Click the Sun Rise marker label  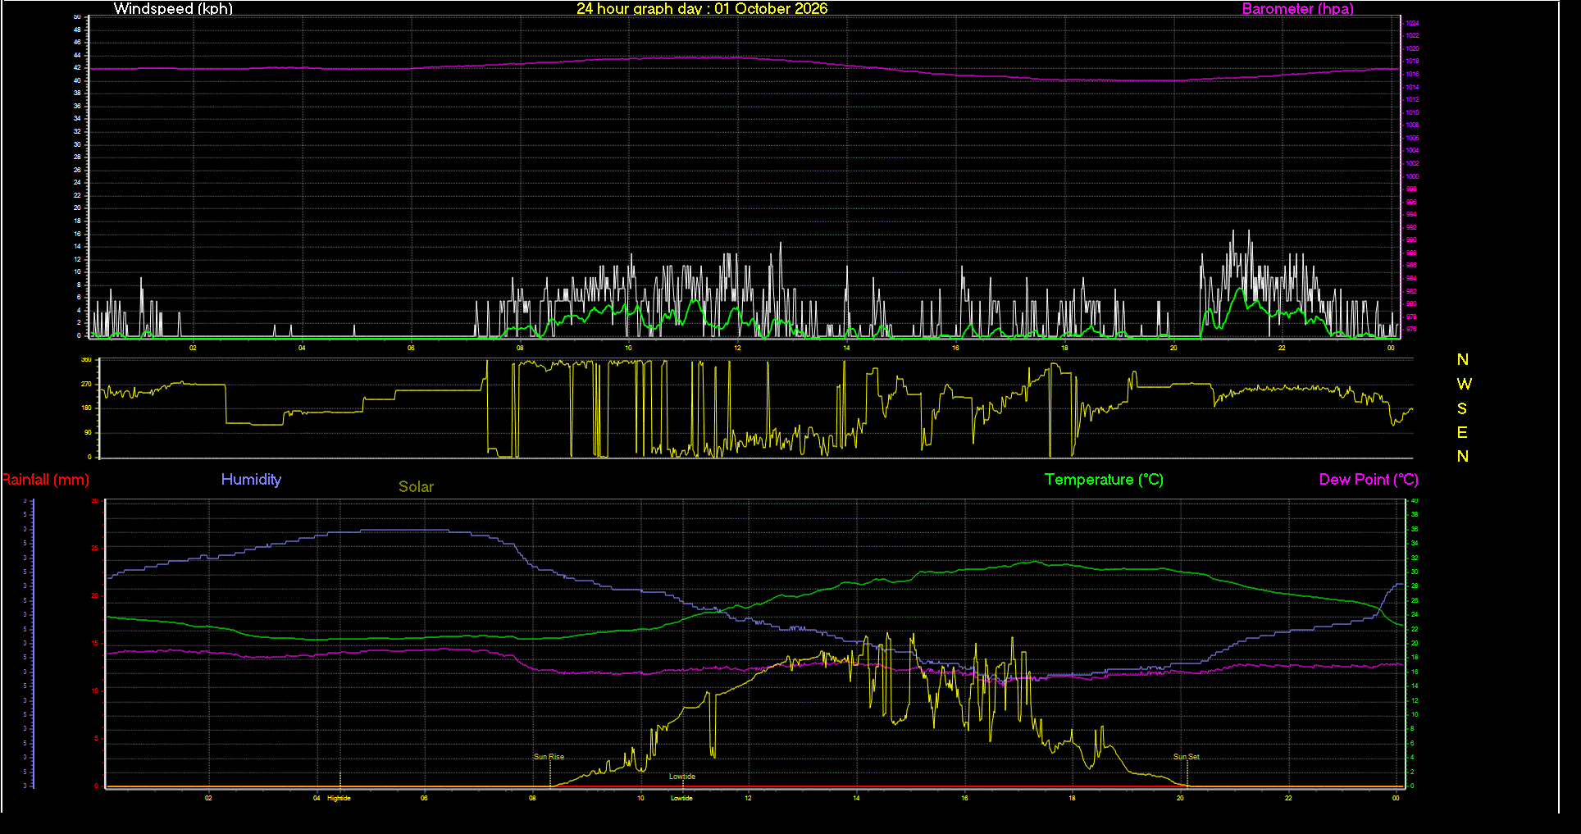(549, 757)
